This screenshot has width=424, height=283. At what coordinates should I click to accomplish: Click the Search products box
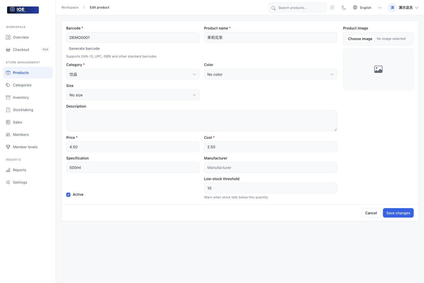coord(298,8)
